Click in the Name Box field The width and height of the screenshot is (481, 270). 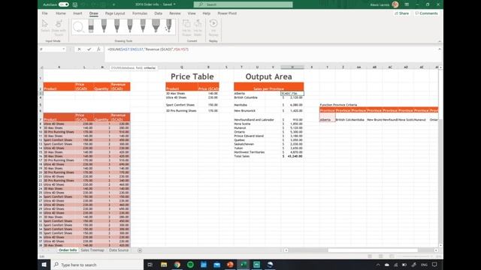pos(50,49)
